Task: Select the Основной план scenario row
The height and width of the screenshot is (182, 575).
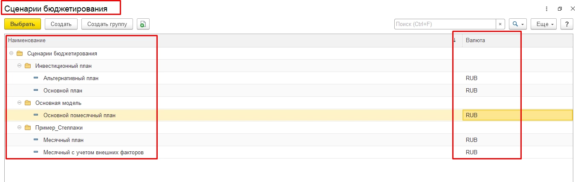Action: [x=63, y=91]
